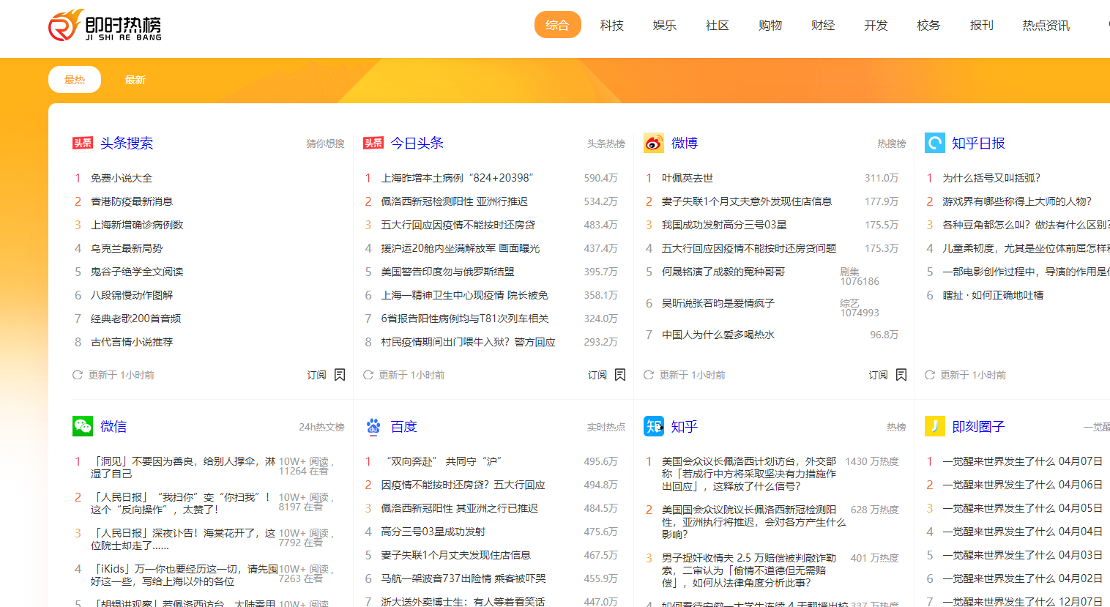
Task: Refresh the 头条搜索 card via reload icon
Action: [x=77, y=375]
